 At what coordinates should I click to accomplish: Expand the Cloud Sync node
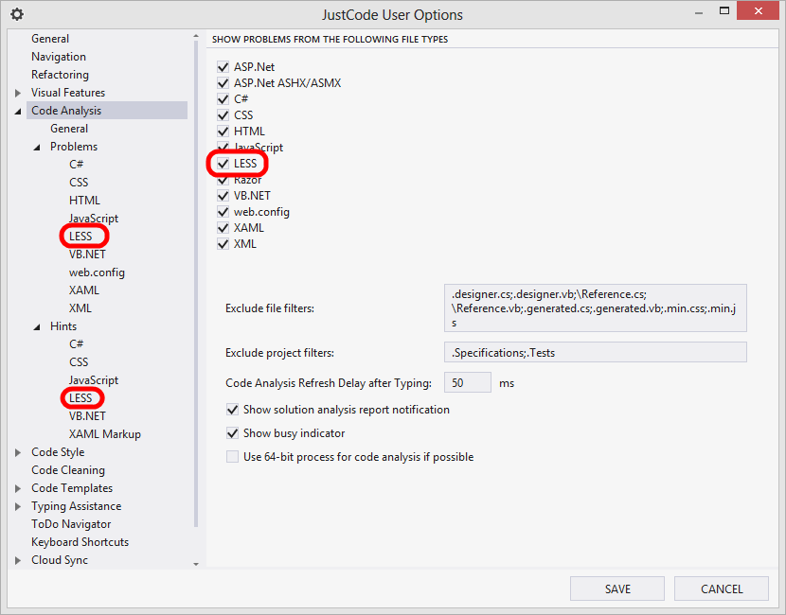18,560
